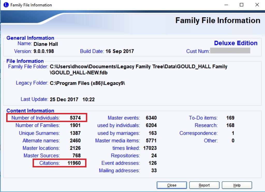265x192 pixels.
Task: Click the Number of Families value 1901
Action: pyautogui.click(x=75, y=125)
